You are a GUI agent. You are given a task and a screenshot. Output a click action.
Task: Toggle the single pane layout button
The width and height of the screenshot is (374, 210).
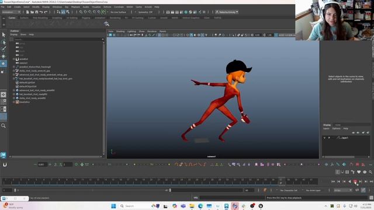point(4,94)
